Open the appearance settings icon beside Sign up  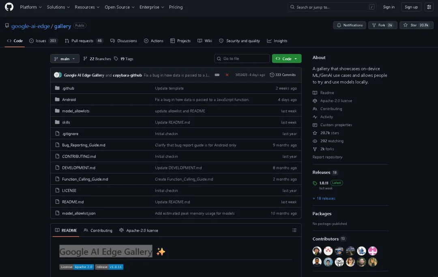[429, 7]
